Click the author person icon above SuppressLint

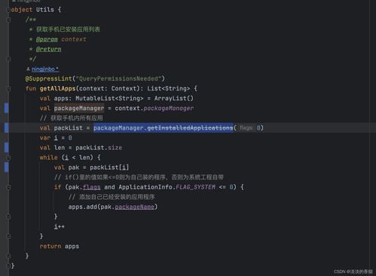click(28, 69)
